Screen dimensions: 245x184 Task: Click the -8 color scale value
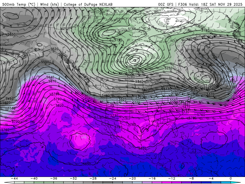(x=191, y=178)
